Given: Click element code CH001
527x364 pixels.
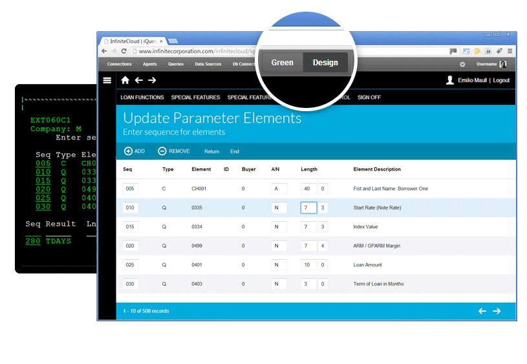Looking at the screenshot, I should coord(199,189).
